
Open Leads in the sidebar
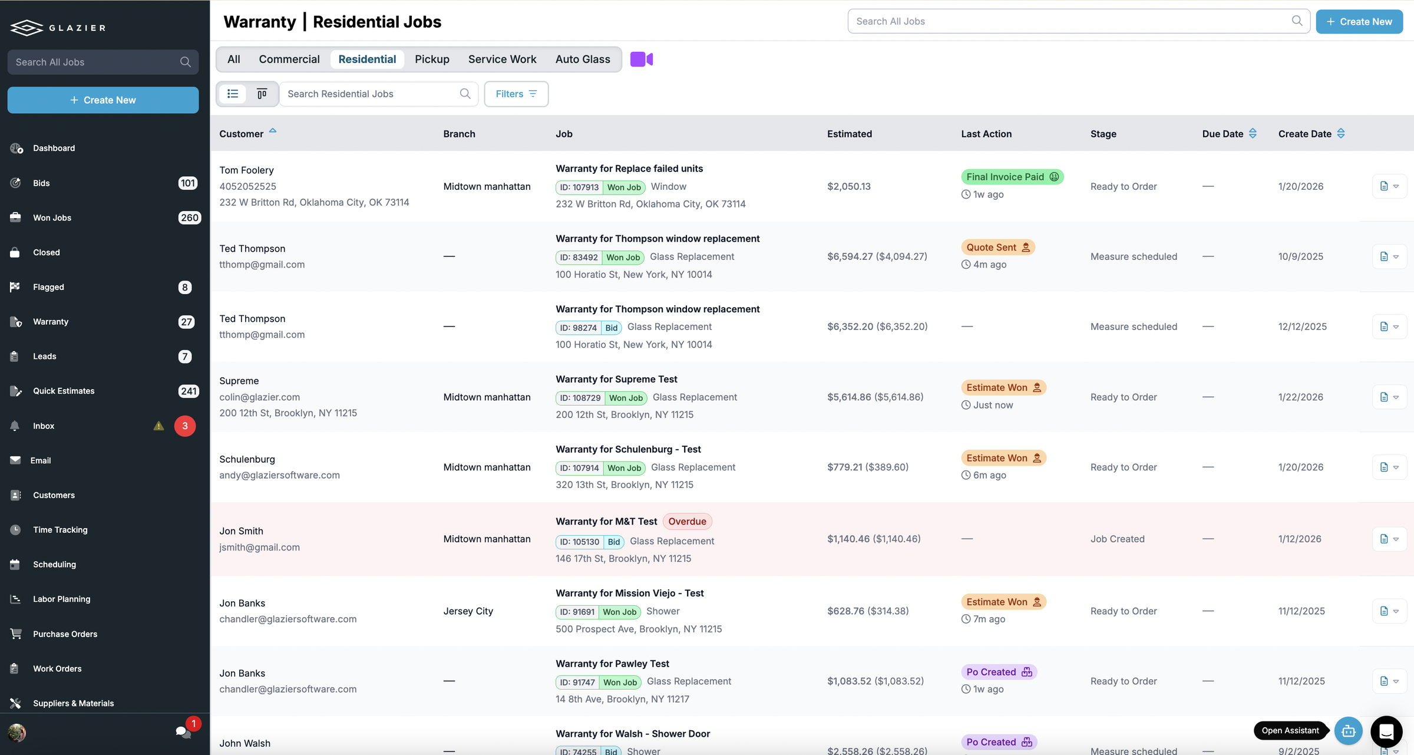click(44, 357)
